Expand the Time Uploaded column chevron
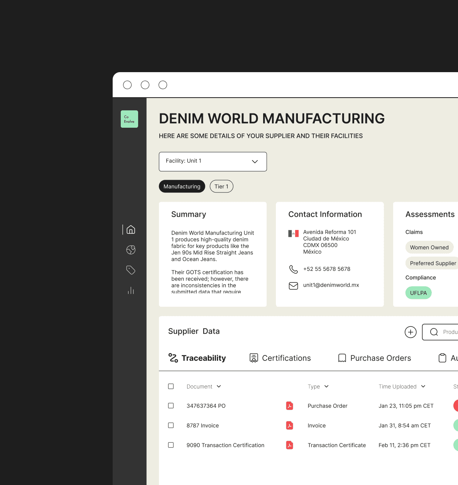 (423, 386)
